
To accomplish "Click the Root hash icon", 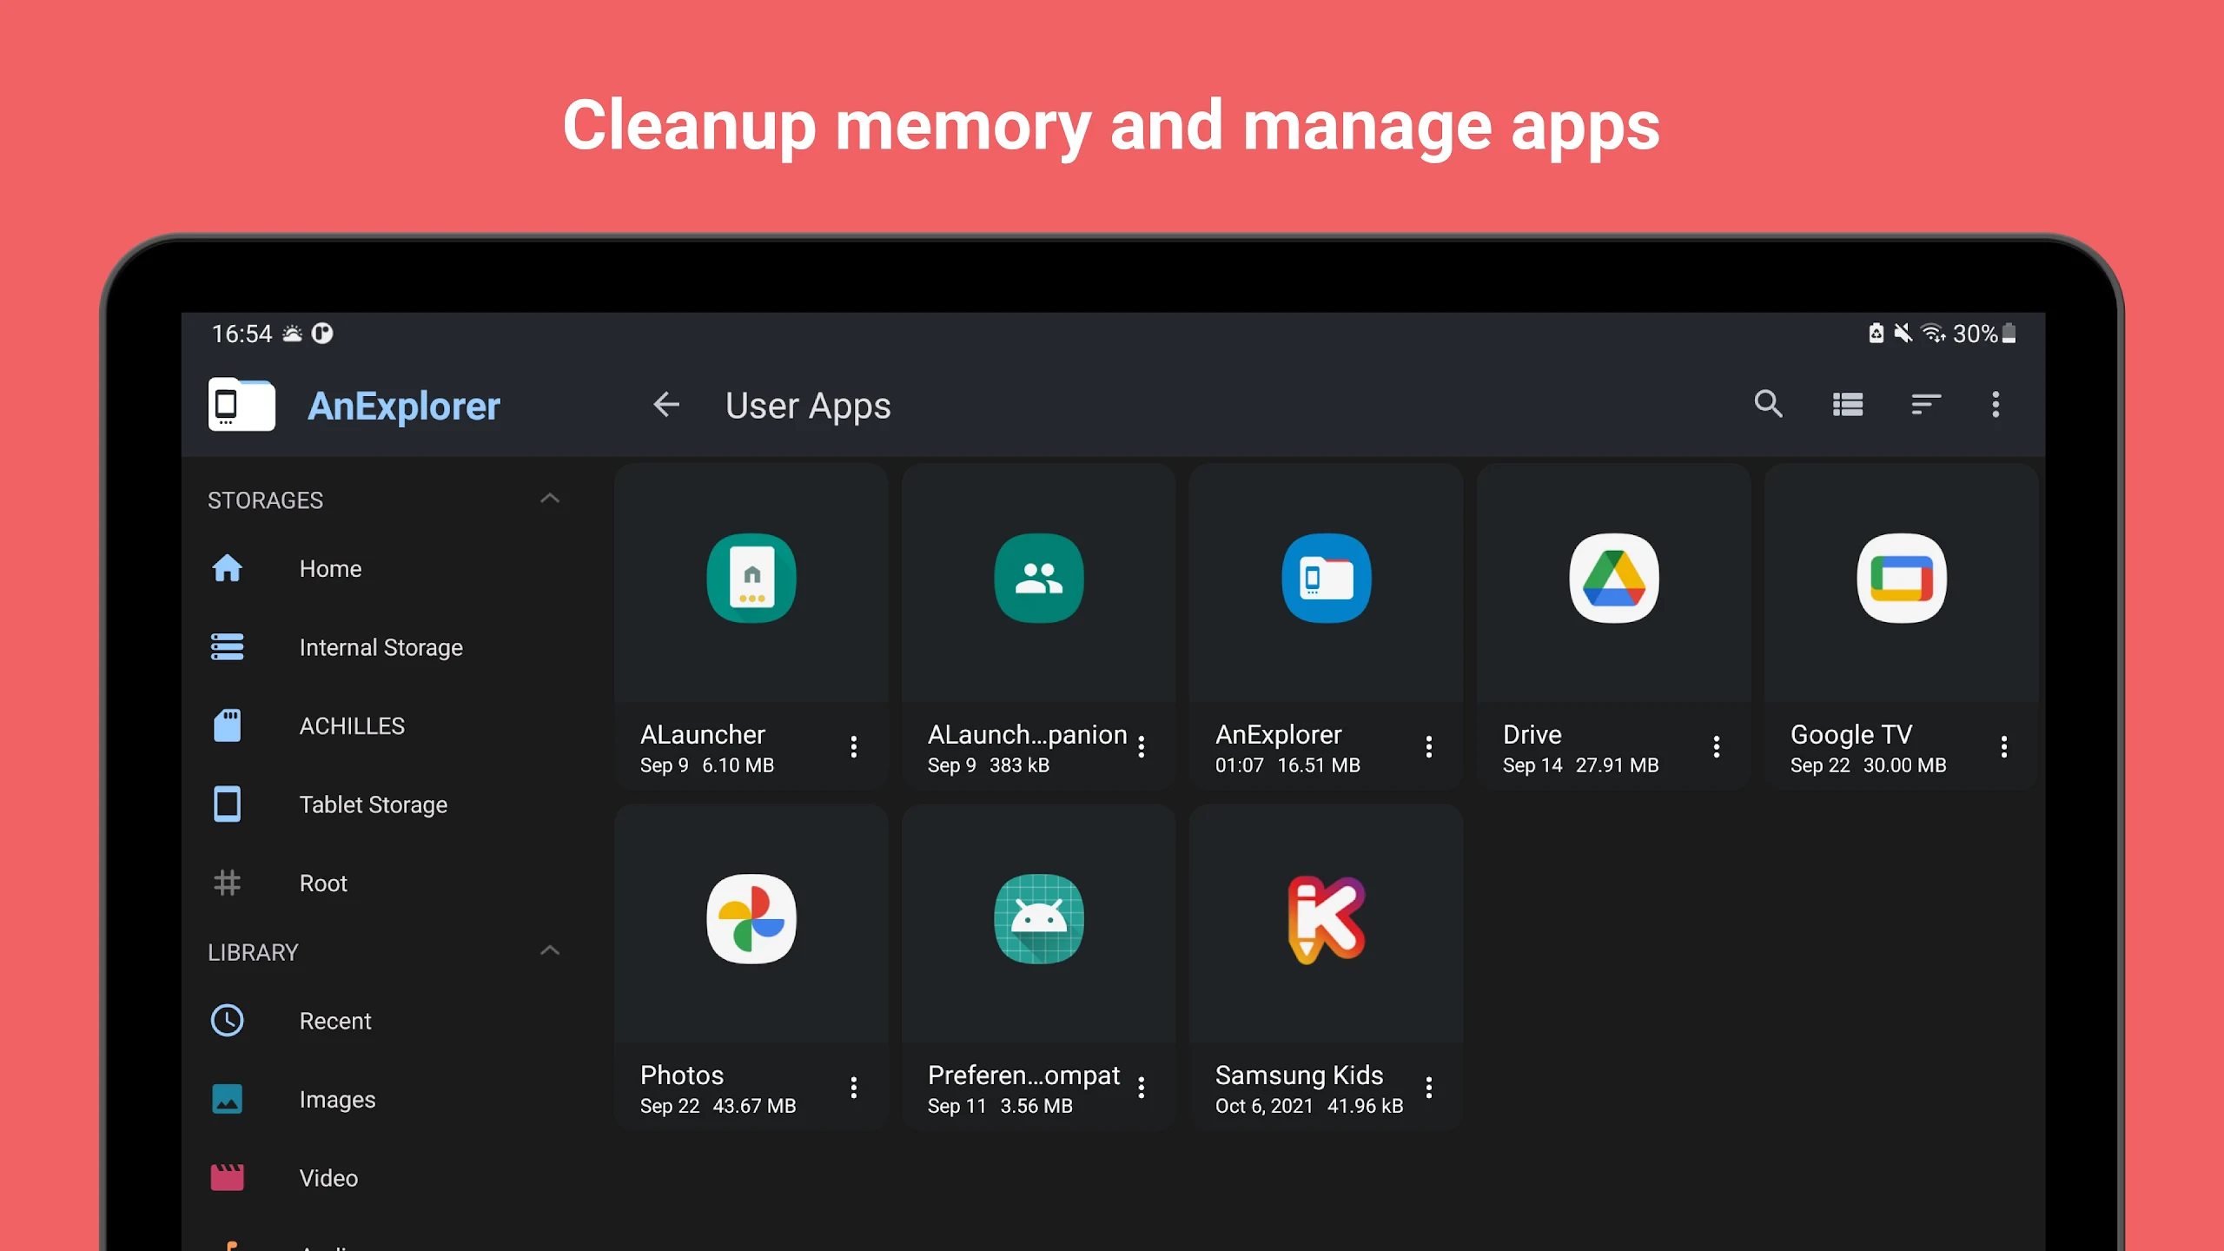I will pyautogui.click(x=228, y=883).
